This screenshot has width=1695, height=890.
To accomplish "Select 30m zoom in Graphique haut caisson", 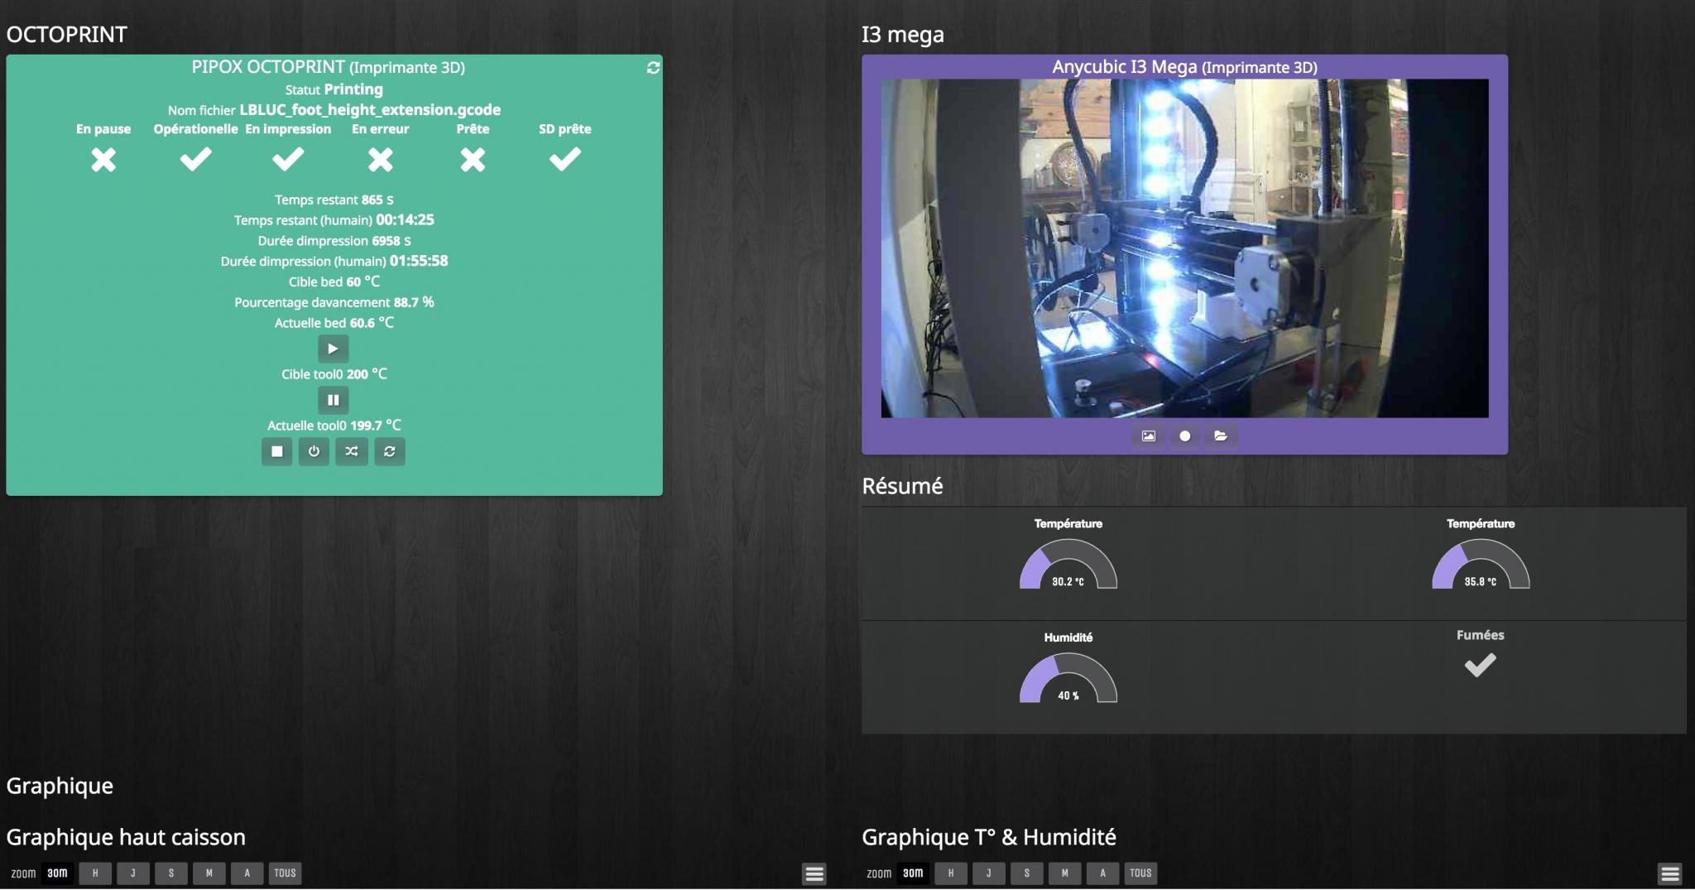I will coord(57,873).
